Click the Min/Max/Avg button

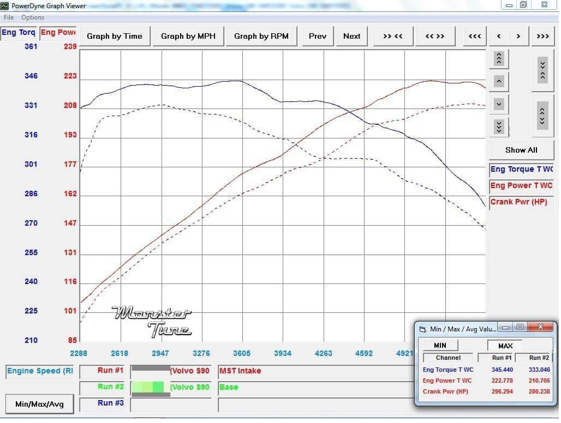click(x=39, y=404)
